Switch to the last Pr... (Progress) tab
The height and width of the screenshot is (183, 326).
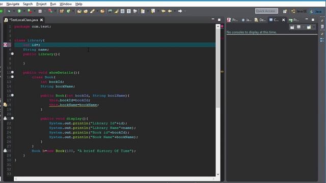click(x=294, y=20)
